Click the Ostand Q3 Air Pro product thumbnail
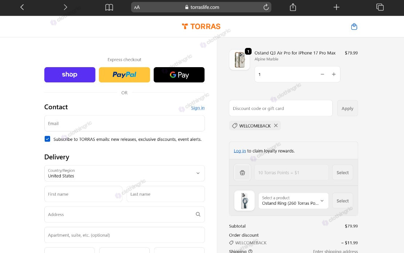Viewport: 404px width, 253px height. 239,60
